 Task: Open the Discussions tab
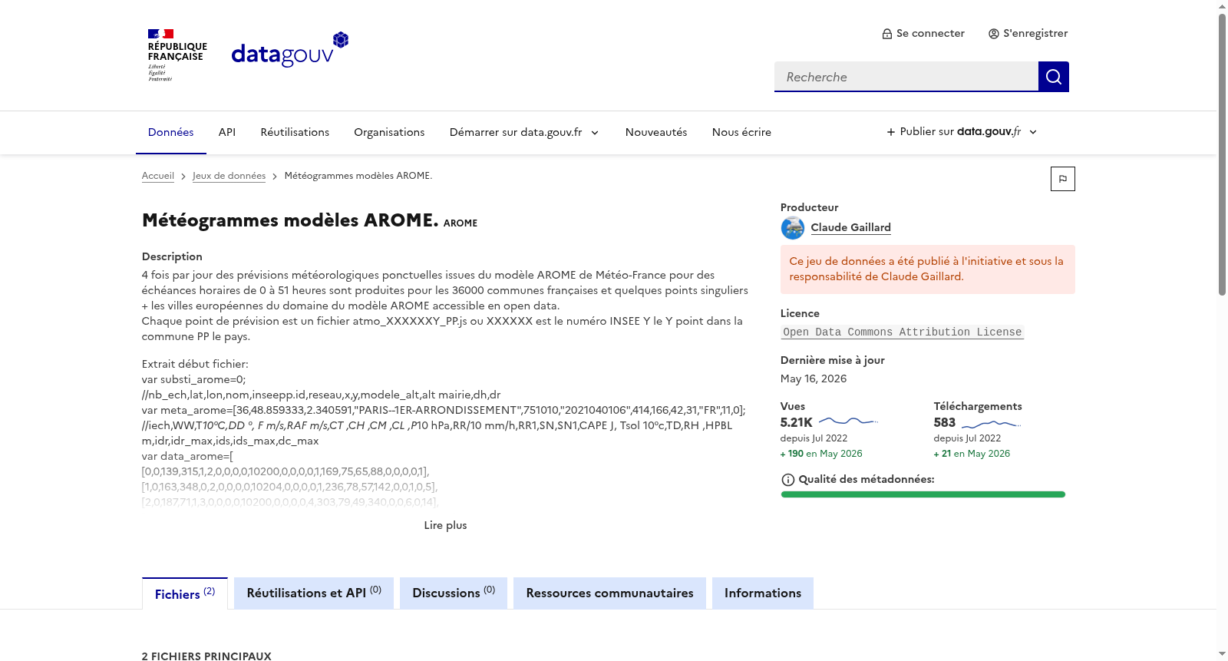click(454, 593)
